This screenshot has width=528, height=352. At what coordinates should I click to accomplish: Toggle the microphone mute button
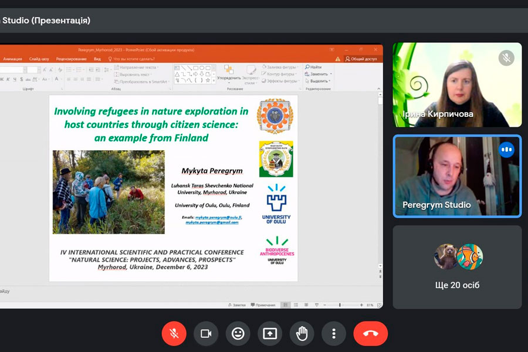174,334
